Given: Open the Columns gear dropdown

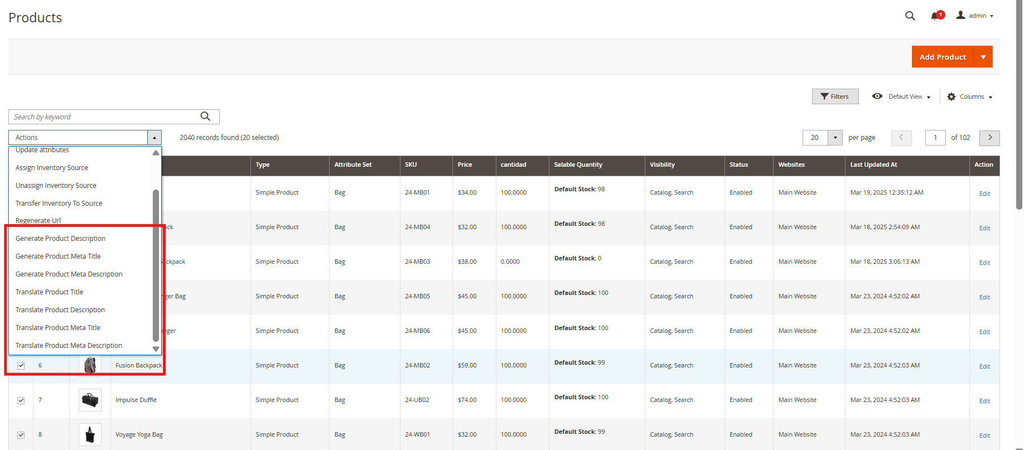Looking at the screenshot, I should (x=970, y=96).
